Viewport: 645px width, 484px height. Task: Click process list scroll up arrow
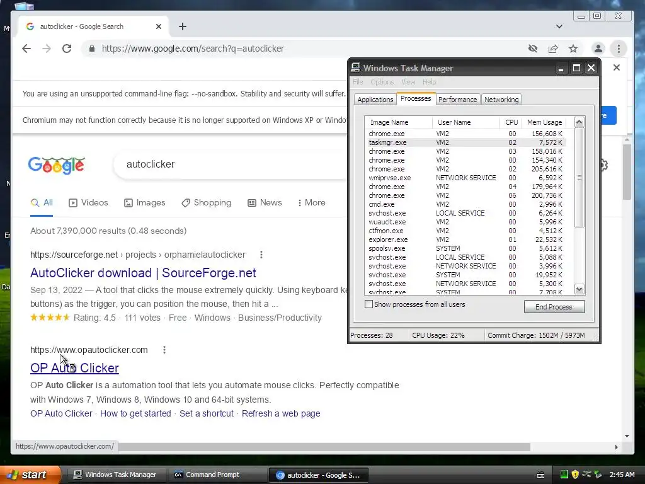[x=579, y=122]
